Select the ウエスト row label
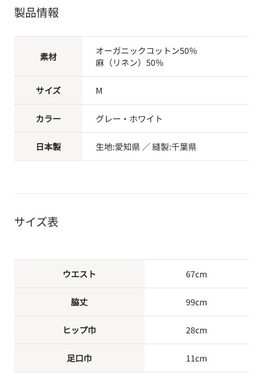 tap(79, 274)
